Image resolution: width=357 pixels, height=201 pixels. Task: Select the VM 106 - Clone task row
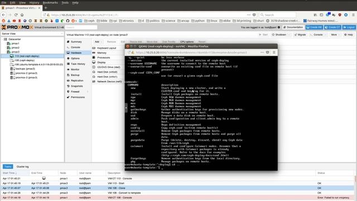click(x=177, y=188)
